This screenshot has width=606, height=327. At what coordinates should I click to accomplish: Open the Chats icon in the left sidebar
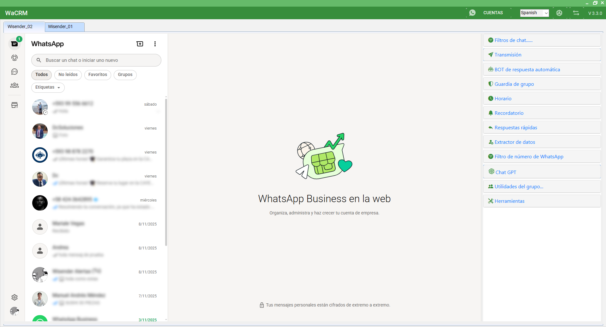pos(15,44)
